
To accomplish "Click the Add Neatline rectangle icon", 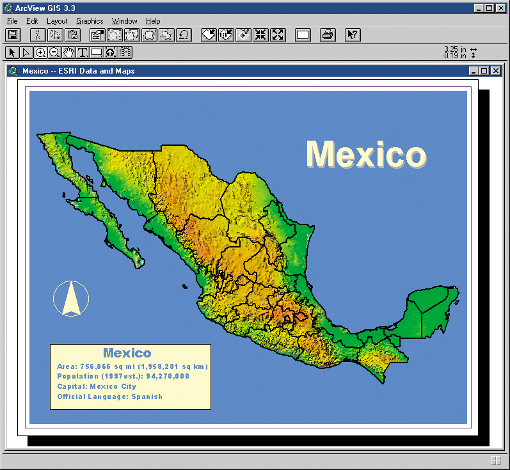I will [x=303, y=35].
